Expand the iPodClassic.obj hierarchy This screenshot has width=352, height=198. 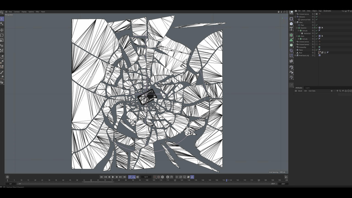coord(295,55)
